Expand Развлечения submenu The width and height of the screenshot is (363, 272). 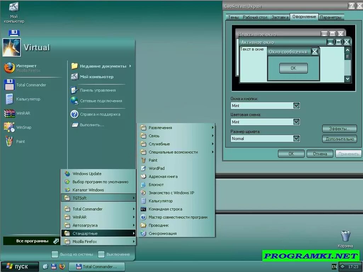coord(176,128)
